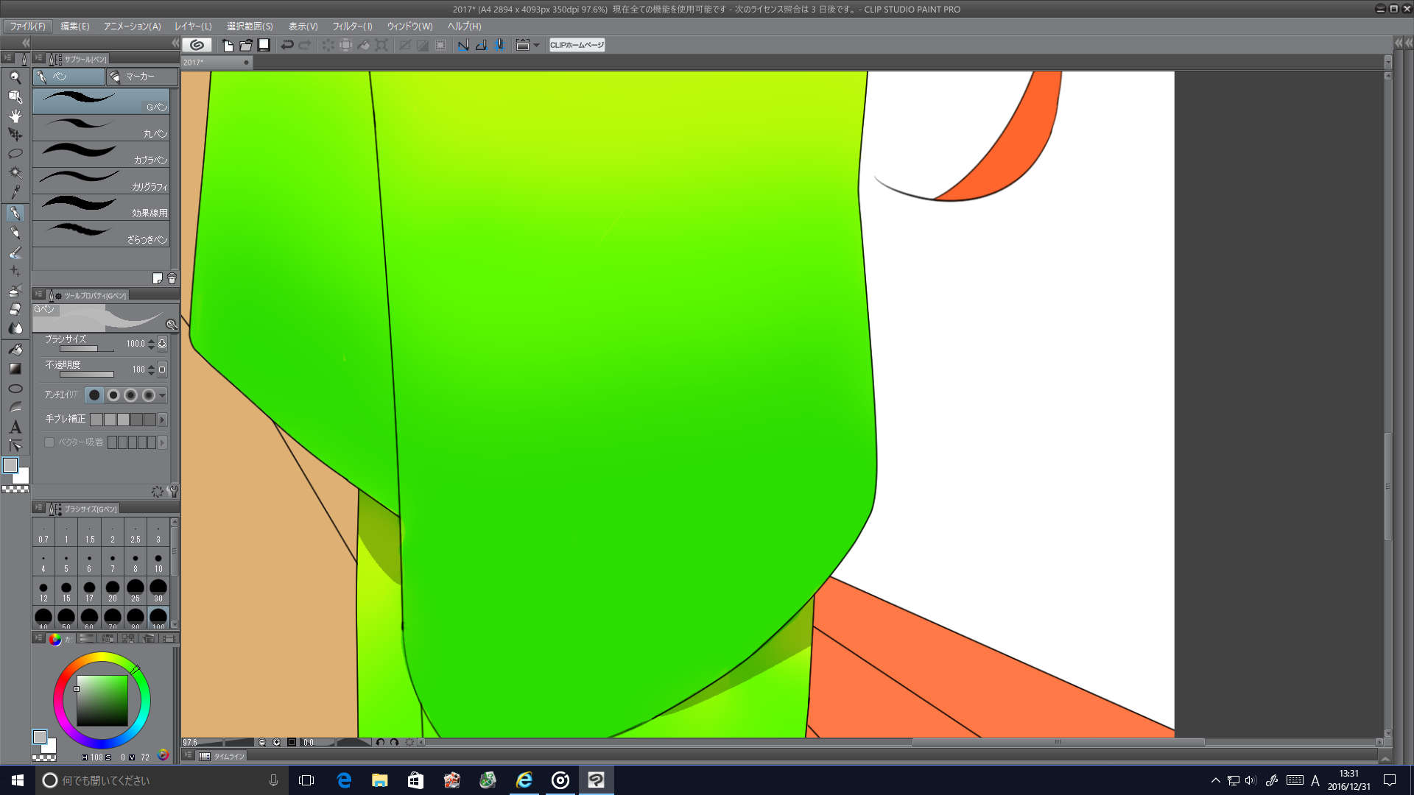Switch to the マーカー sub tool tab

point(141,77)
